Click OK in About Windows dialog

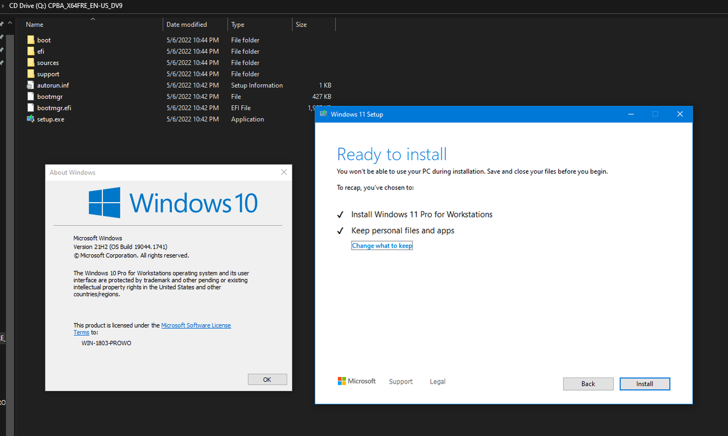click(267, 380)
